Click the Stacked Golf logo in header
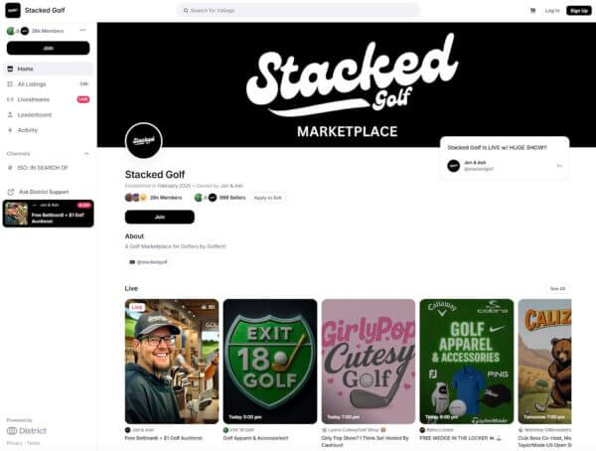The image size is (596, 451). [13, 10]
